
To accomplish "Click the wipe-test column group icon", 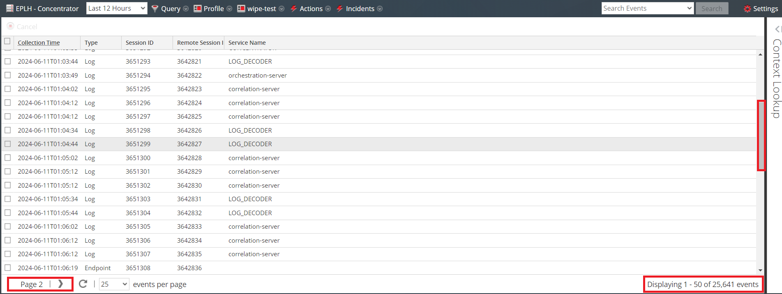I will coord(241,9).
